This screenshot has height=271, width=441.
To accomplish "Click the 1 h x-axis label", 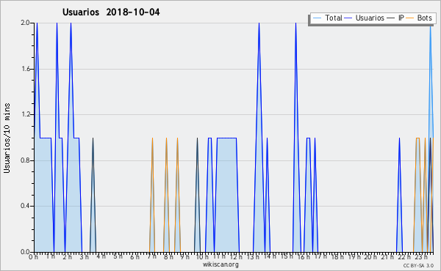I will pos(50,256).
